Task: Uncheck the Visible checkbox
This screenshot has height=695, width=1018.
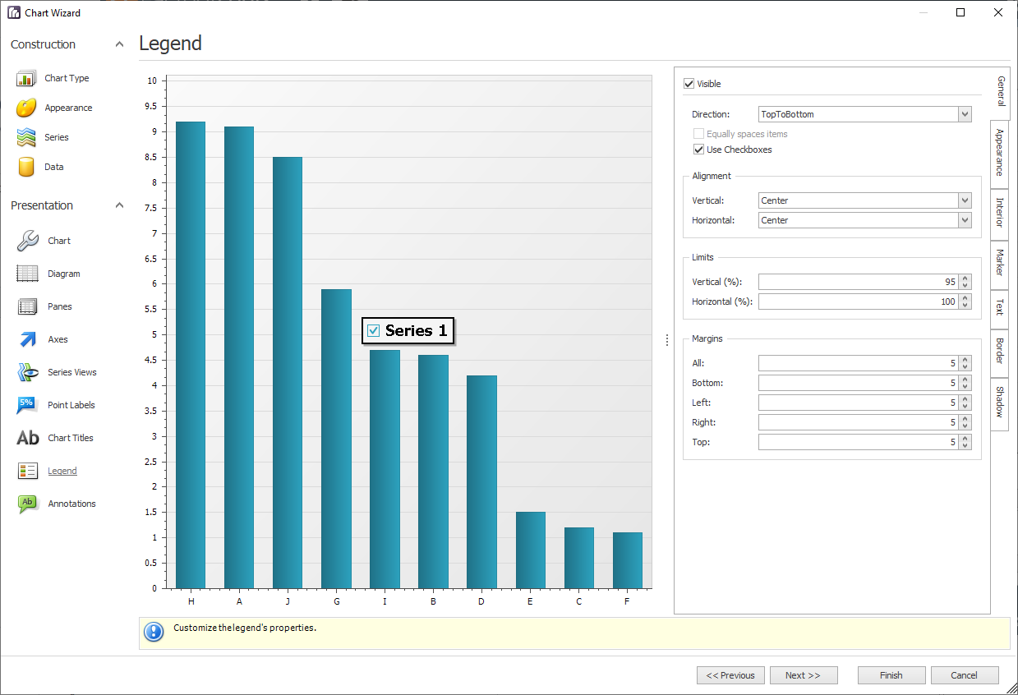Action: (689, 84)
